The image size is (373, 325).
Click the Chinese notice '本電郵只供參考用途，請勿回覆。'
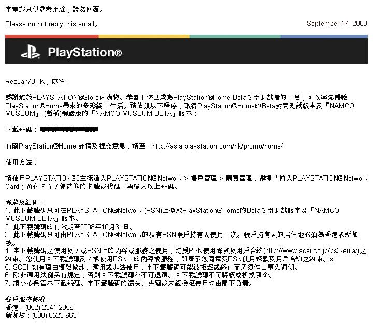point(54,9)
